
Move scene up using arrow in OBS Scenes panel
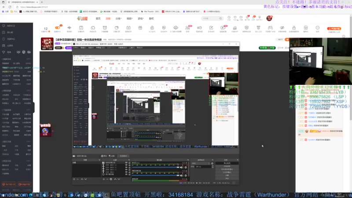[x=82, y=179]
